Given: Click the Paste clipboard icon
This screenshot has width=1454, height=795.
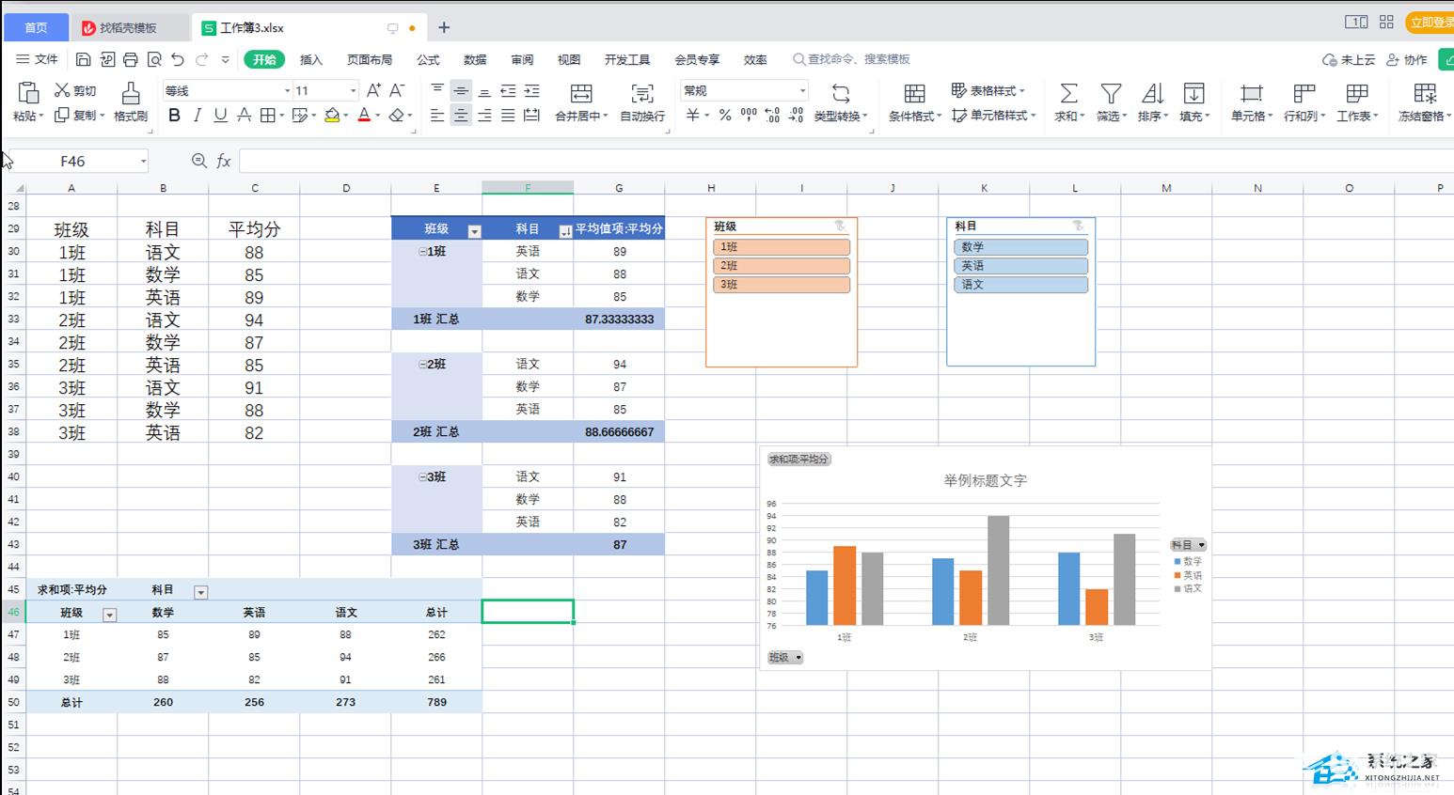Looking at the screenshot, I should (28, 92).
